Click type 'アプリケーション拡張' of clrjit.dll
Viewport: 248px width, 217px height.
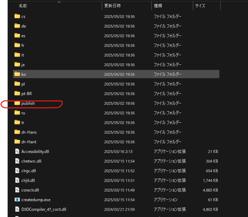pyautogui.click(x=170, y=180)
